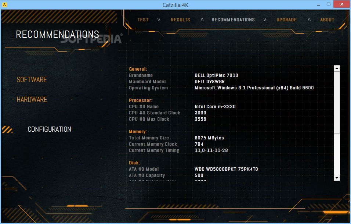Image resolution: width=351 pixels, height=224 pixels.
Task: Click the 'General:' heading
Action: 138,69
